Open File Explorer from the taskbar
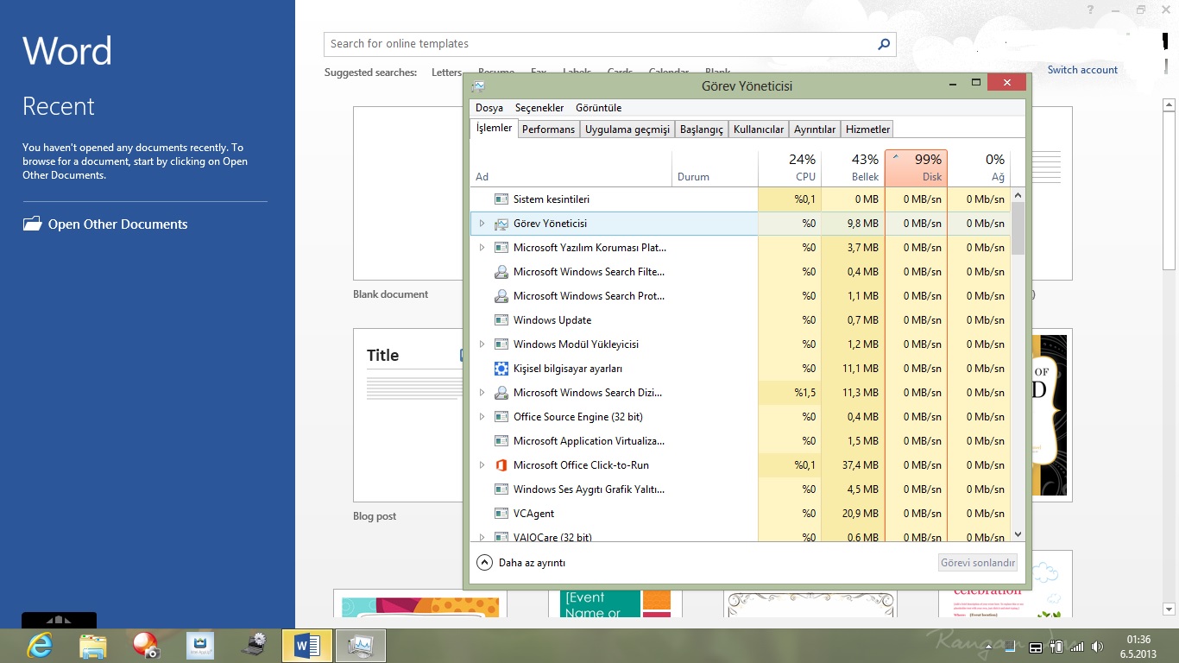The image size is (1179, 663). click(93, 646)
